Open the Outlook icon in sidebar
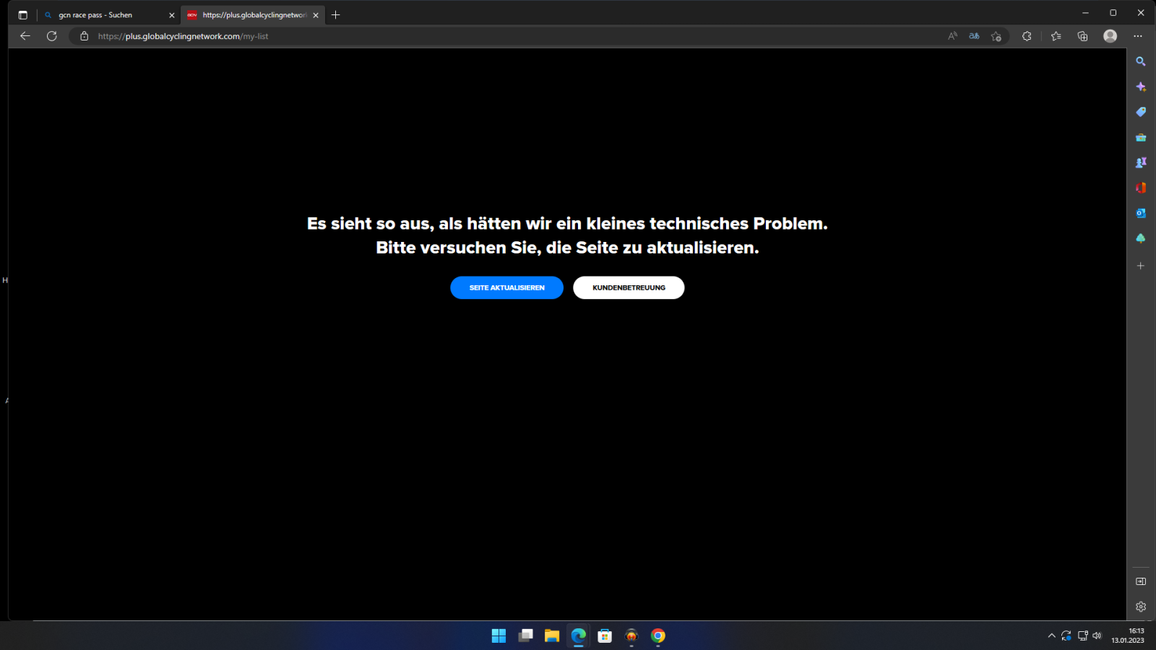The height and width of the screenshot is (650, 1156). click(1141, 213)
